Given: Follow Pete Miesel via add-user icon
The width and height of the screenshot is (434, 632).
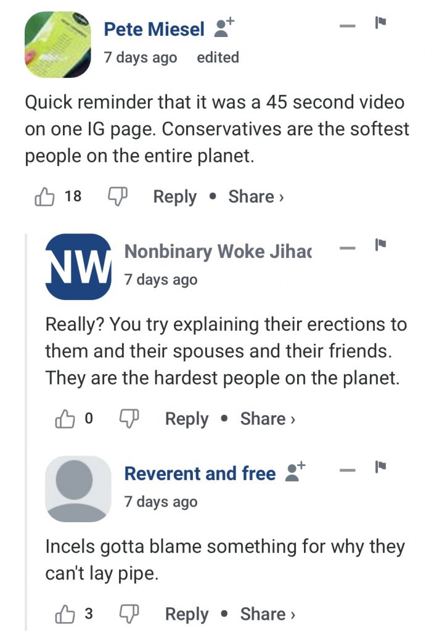Looking at the screenshot, I should [222, 28].
